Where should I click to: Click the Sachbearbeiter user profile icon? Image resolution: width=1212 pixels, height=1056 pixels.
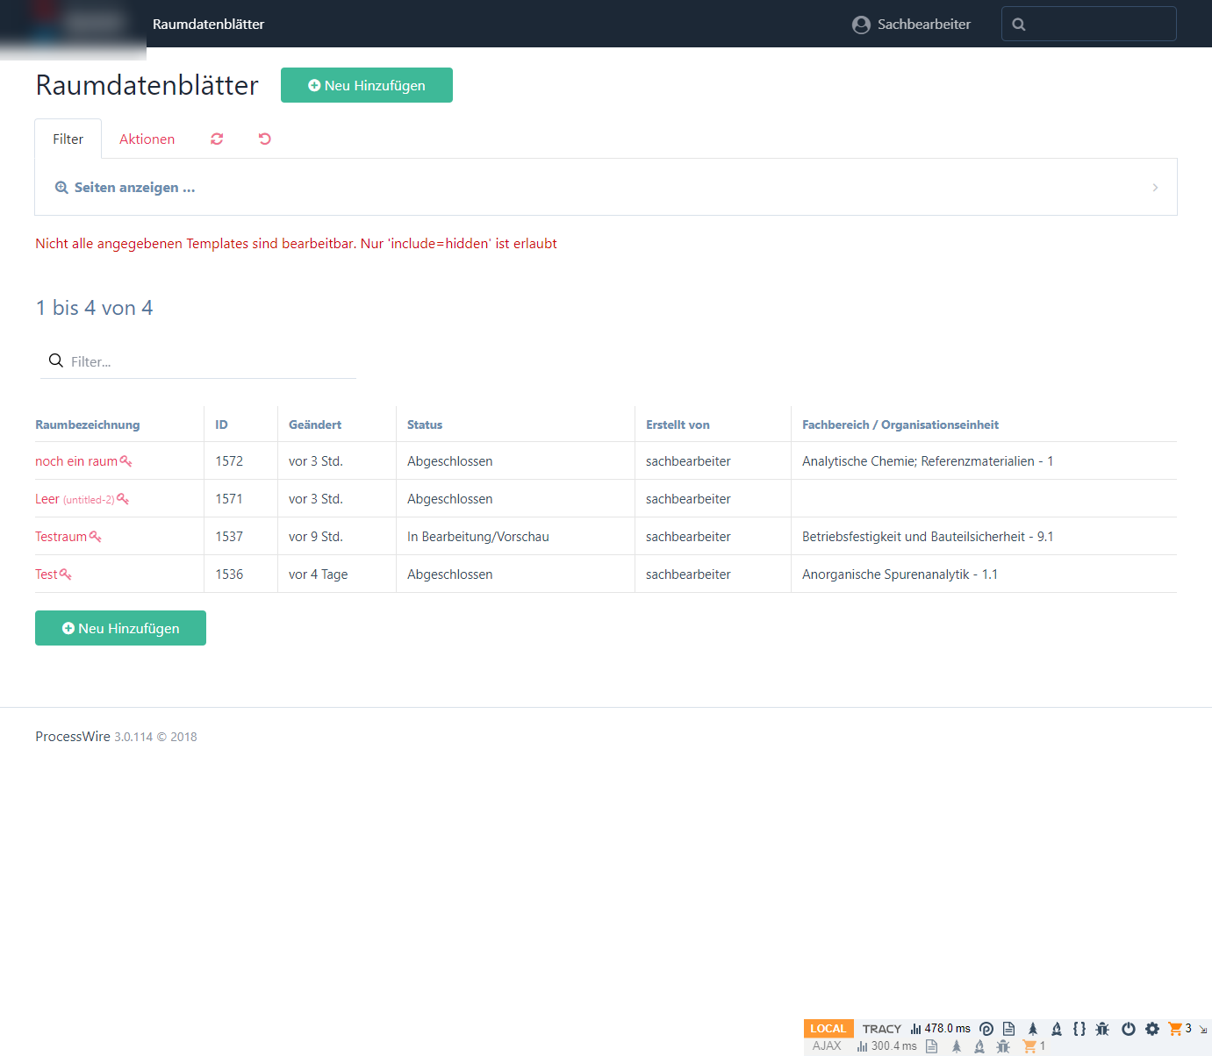[861, 24]
